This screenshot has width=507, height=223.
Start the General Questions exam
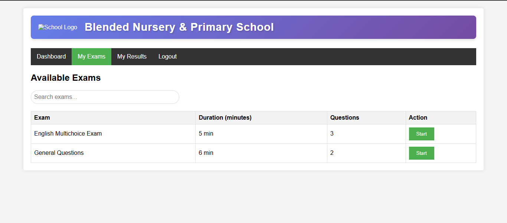[421, 153]
